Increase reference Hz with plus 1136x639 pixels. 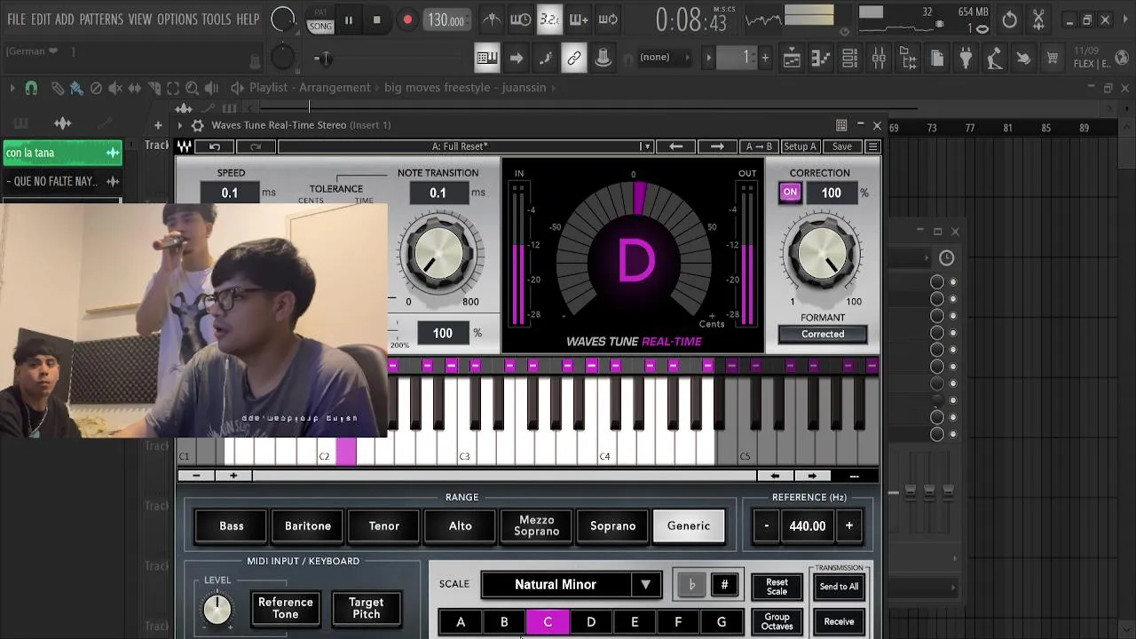[849, 526]
